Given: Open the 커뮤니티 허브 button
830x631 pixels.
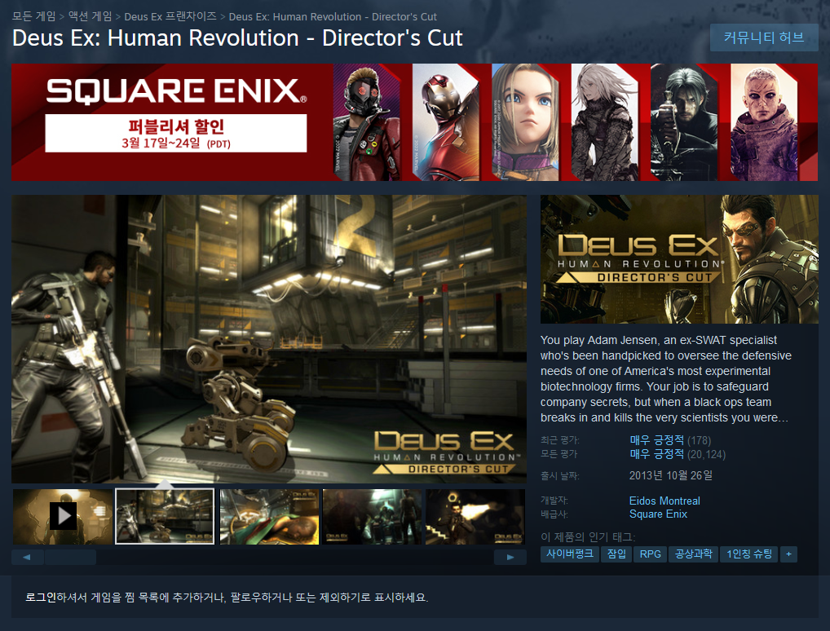Looking at the screenshot, I should point(764,38).
